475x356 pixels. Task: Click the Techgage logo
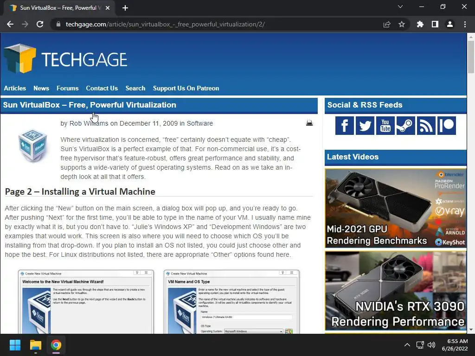click(x=65, y=59)
